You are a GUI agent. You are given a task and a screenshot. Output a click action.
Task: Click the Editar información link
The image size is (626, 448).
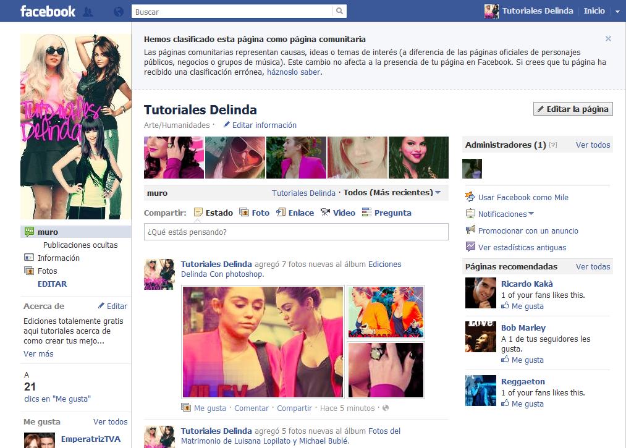264,125
